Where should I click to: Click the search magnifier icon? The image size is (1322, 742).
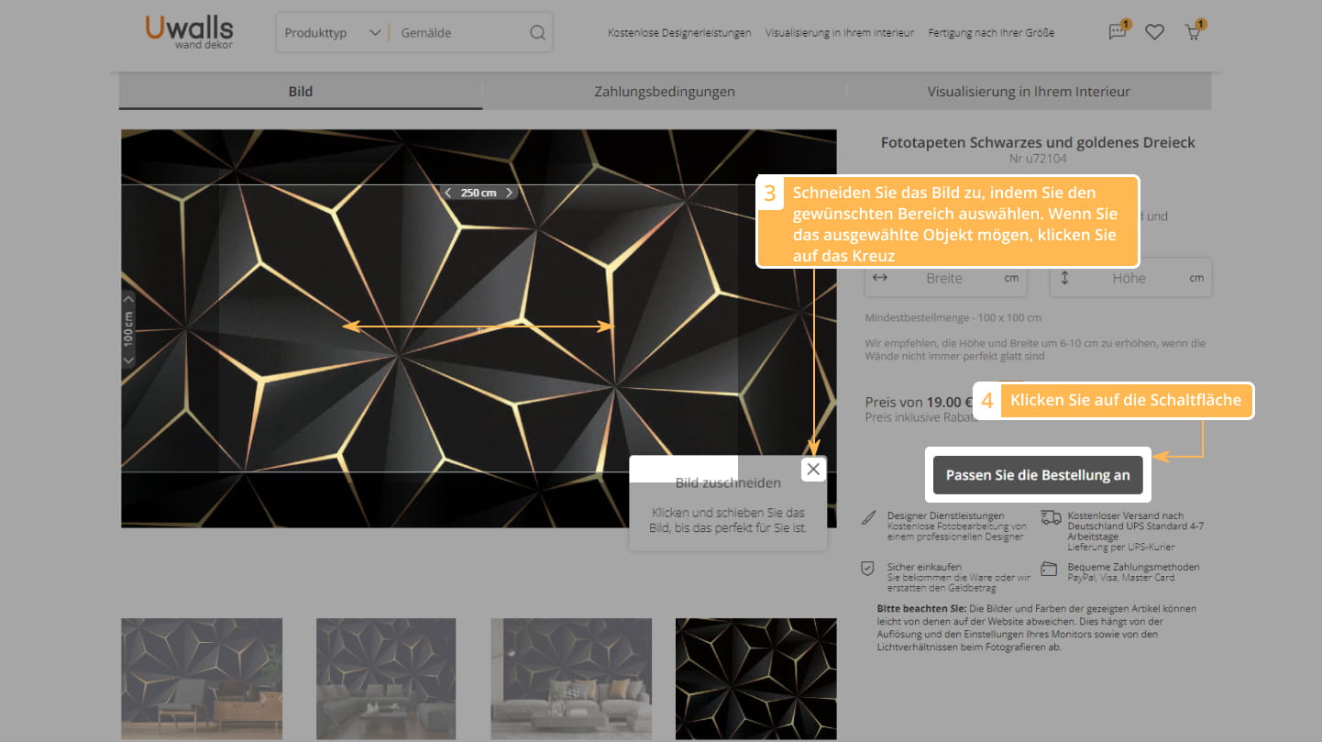point(537,33)
